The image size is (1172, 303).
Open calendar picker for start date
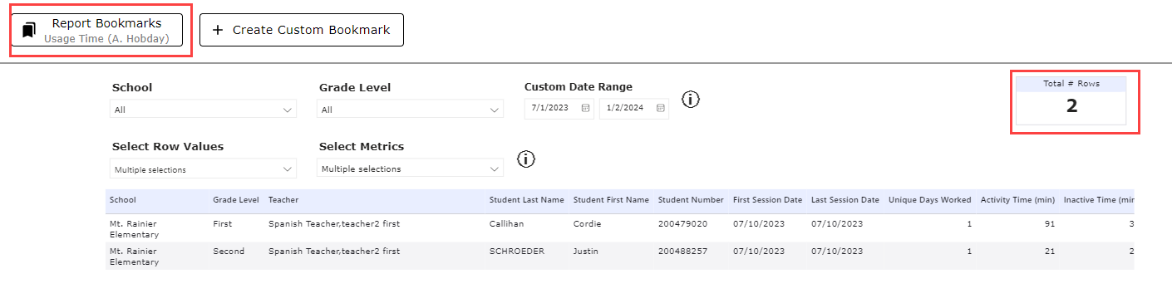coord(585,108)
